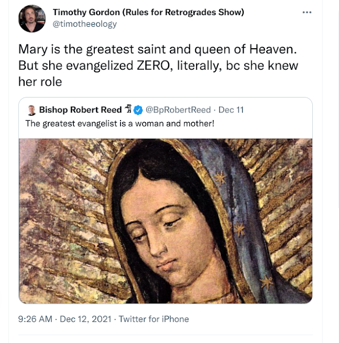Click the emoji beside Bishop Robert Reed's name
Screen dimensions: 339x343
pyautogui.click(x=127, y=110)
